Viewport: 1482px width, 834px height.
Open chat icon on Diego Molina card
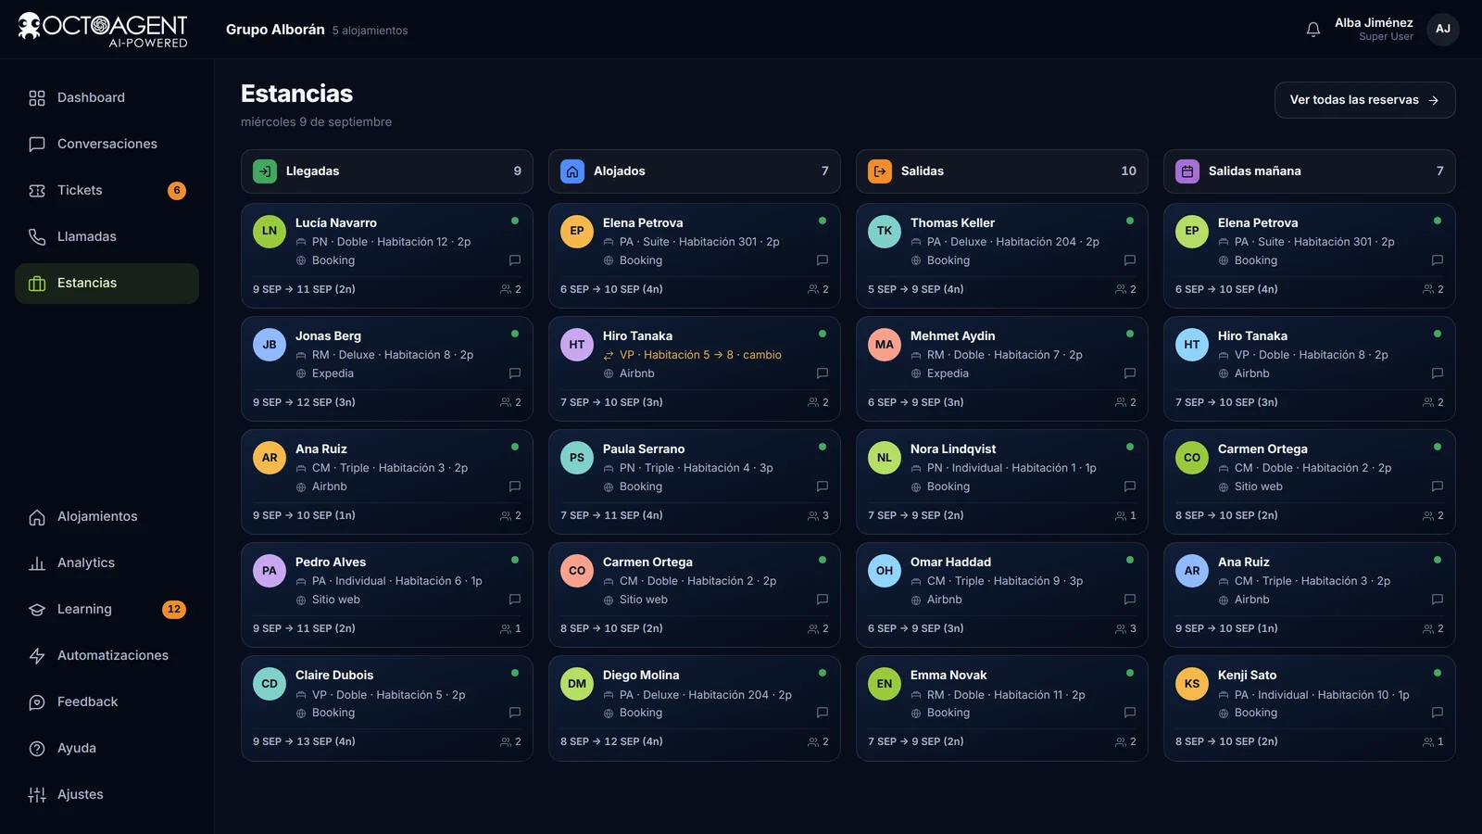coord(823,713)
